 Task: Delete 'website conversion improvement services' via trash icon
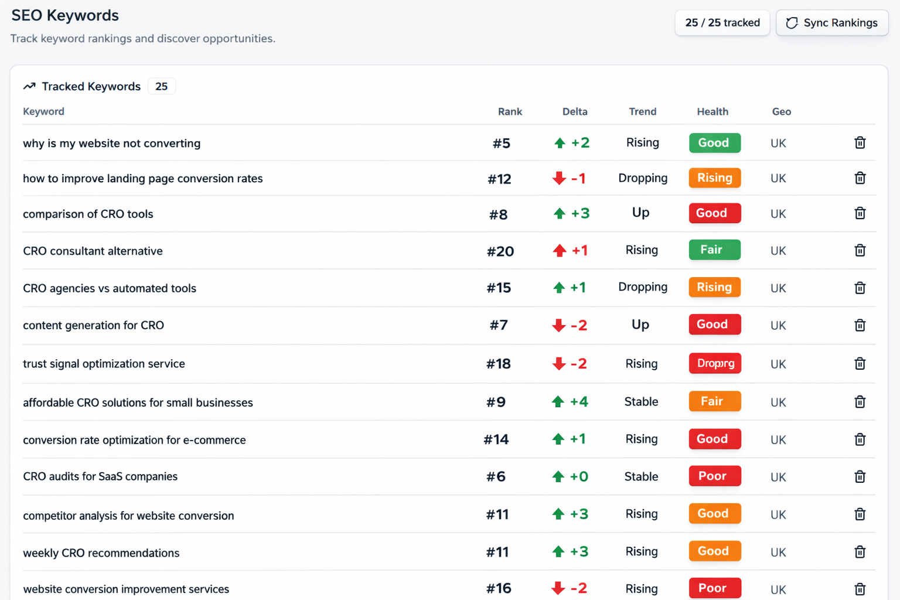click(860, 589)
